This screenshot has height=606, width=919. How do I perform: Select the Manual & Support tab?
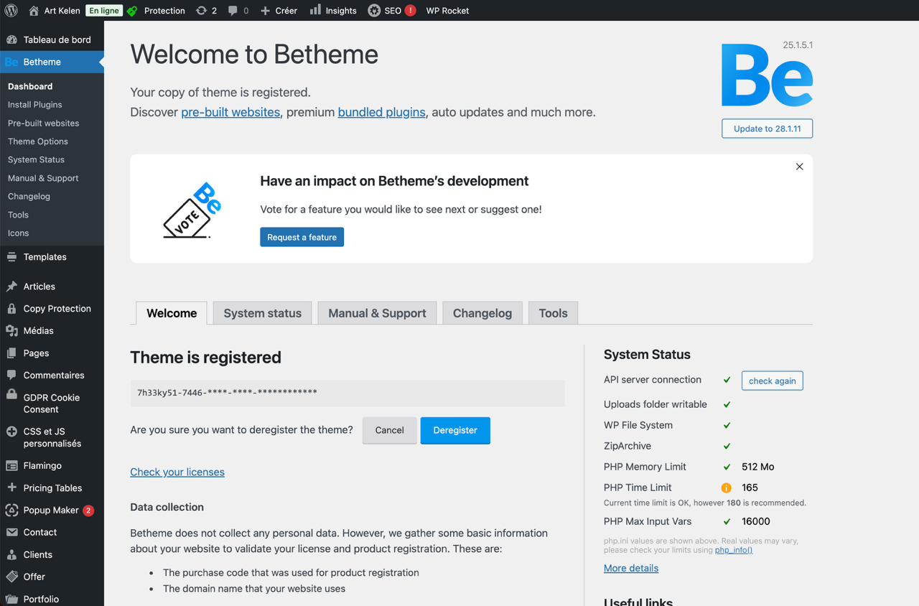[377, 313]
